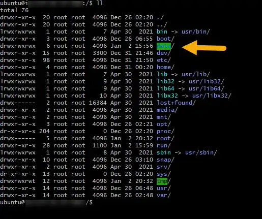Select the size value 1100
The image size is (262, 219).
[x=100, y=145]
